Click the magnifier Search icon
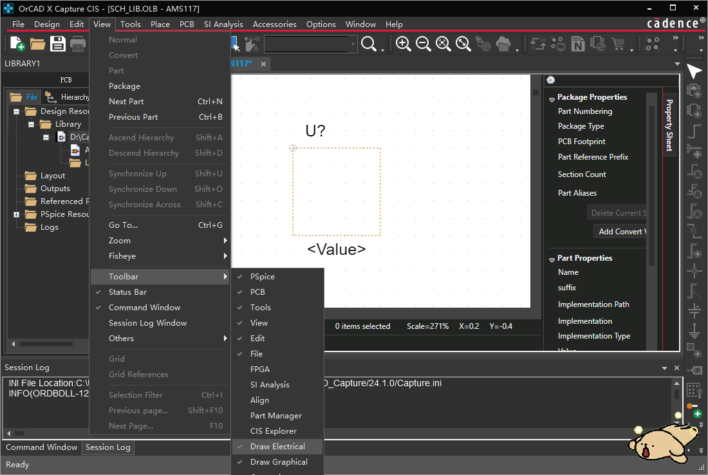The height and width of the screenshot is (475, 708). pos(369,44)
